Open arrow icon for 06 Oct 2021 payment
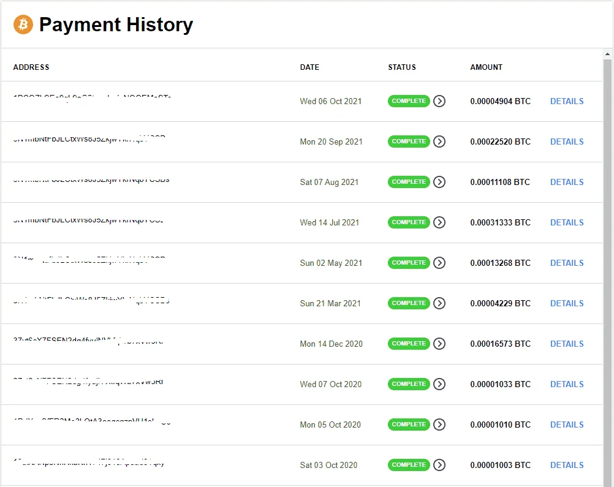This screenshot has width=614, height=487. click(439, 101)
